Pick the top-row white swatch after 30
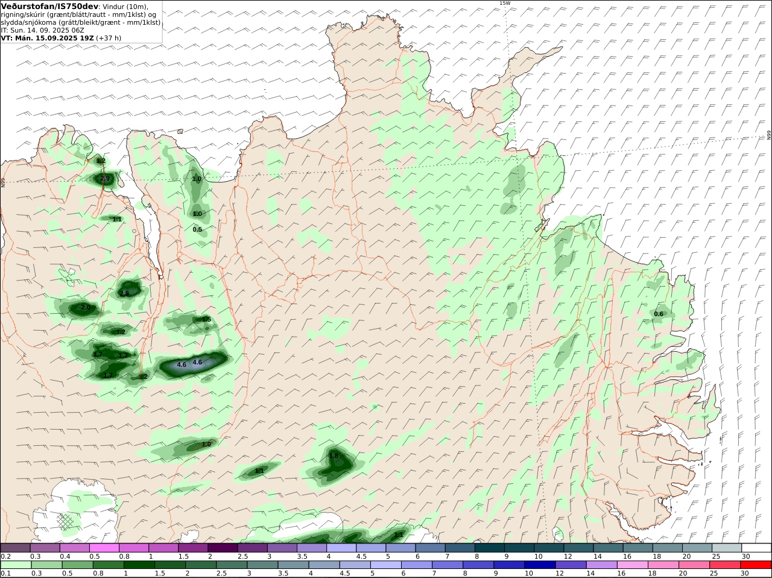Viewport: 772px width, 578px height. [x=757, y=547]
